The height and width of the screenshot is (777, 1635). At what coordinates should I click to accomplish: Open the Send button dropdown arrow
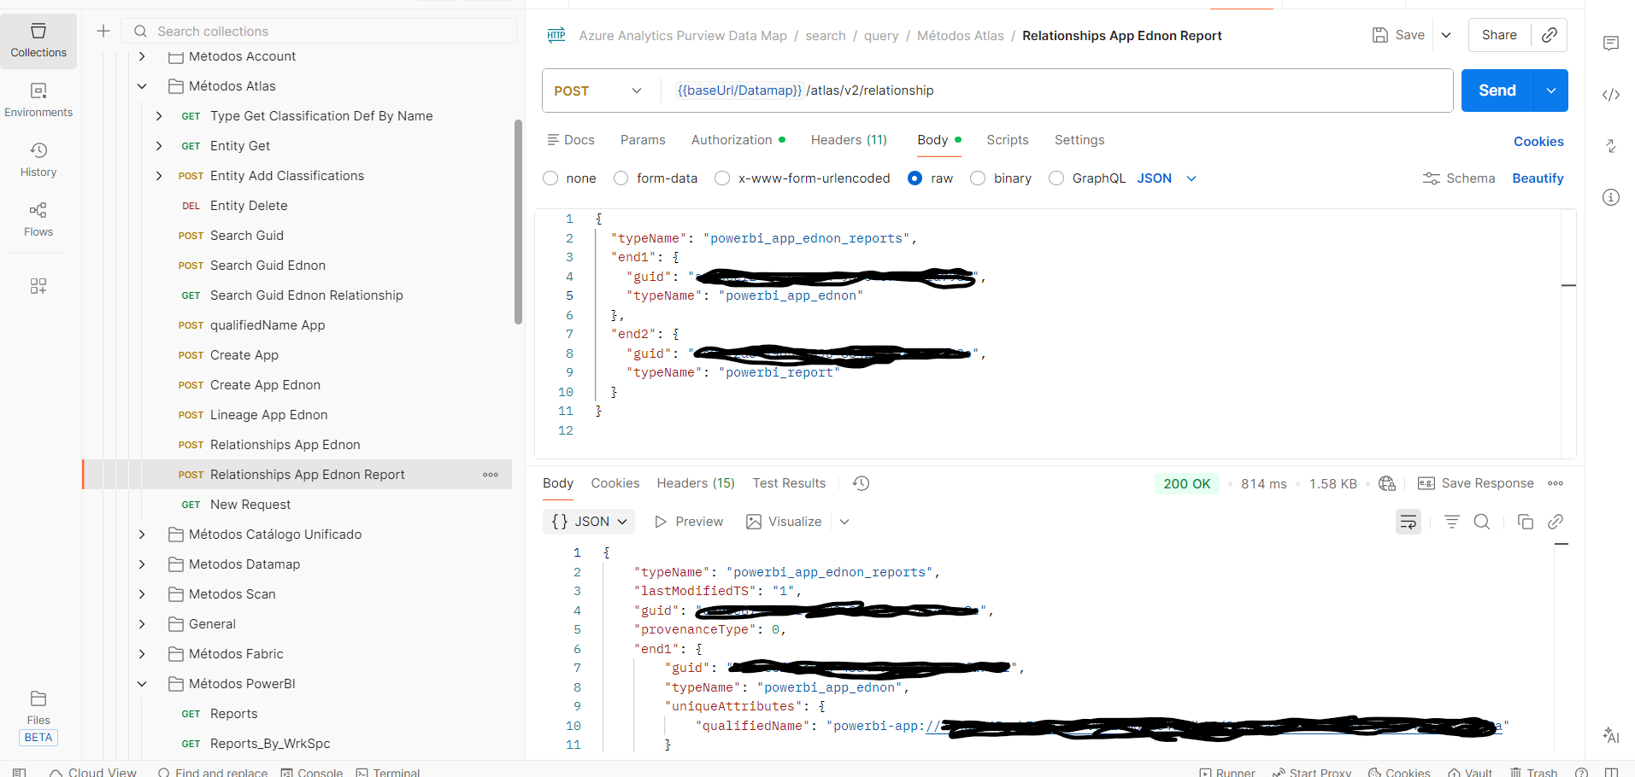(1551, 91)
